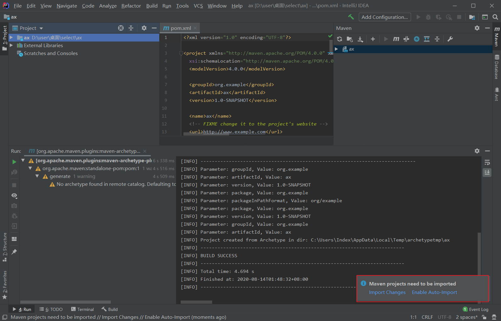Open Maven panel gear options
The image size is (501, 321).
point(477,28)
